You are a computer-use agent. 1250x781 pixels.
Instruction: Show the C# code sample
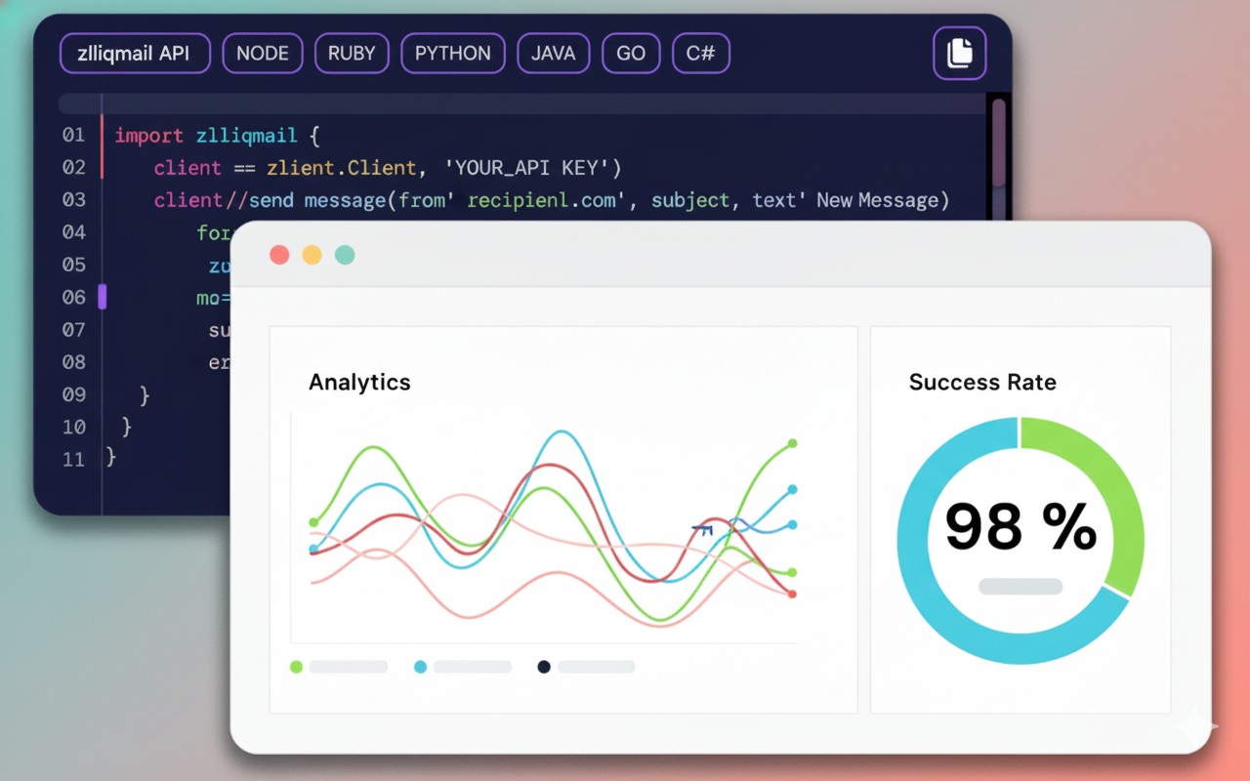pos(700,53)
